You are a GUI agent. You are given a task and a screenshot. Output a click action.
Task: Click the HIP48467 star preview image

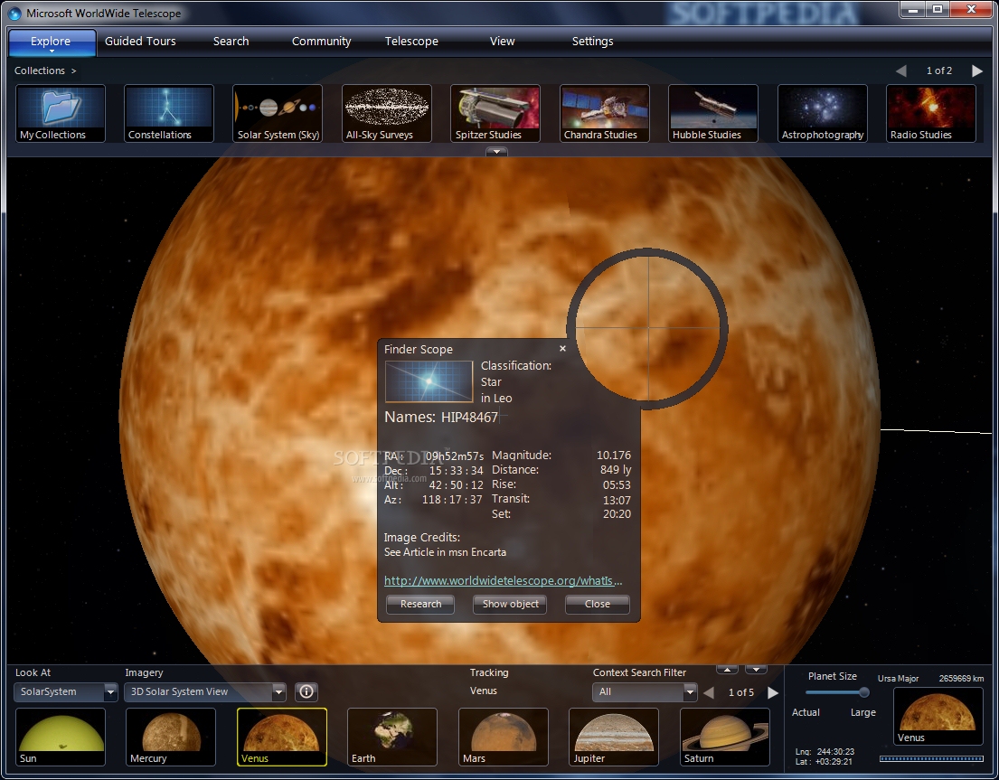point(429,381)
